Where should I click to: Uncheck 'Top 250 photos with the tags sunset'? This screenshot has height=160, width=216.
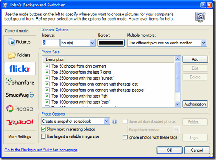[x=47, y=78]
